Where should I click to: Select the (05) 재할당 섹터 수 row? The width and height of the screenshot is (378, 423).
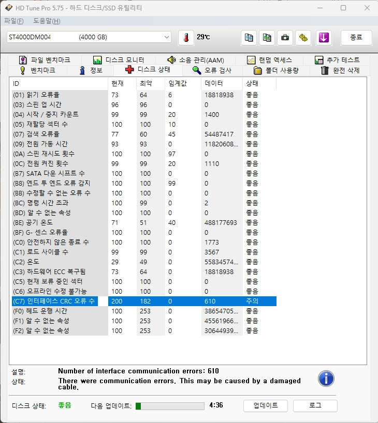point(144,124)
